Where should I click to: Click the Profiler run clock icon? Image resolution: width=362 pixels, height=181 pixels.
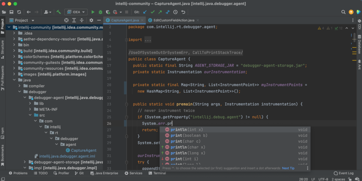[x=115, y=12]
